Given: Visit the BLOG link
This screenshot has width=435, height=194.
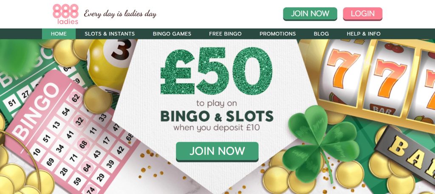Looking at the screenshot, I should pyautogui.click(x=321, y=34).
